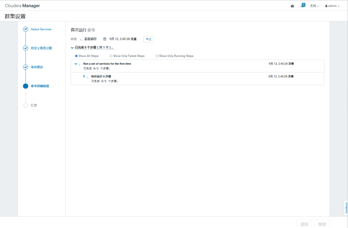Expand the 依次运行 6 步骤 row

(x=83, y=76)
